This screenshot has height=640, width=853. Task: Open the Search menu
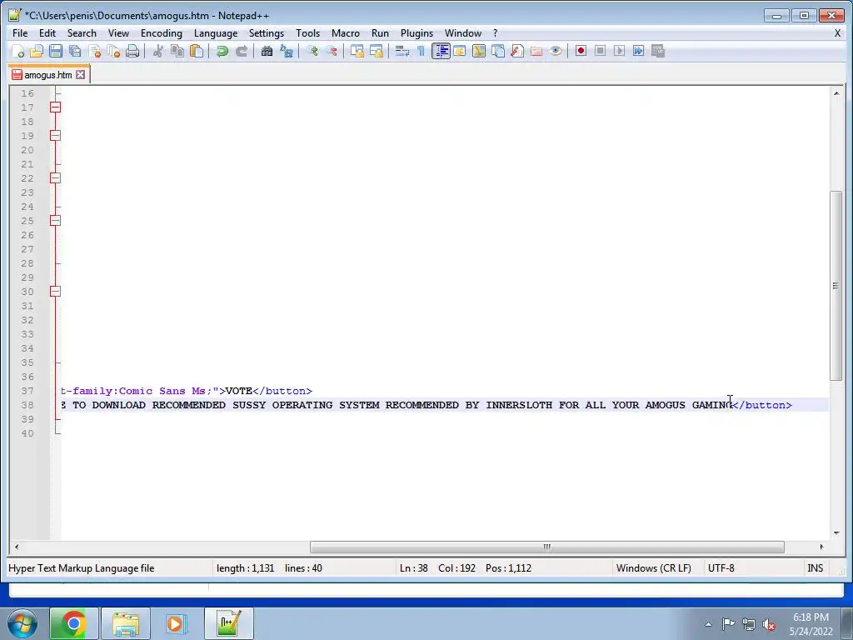point(82,33)
